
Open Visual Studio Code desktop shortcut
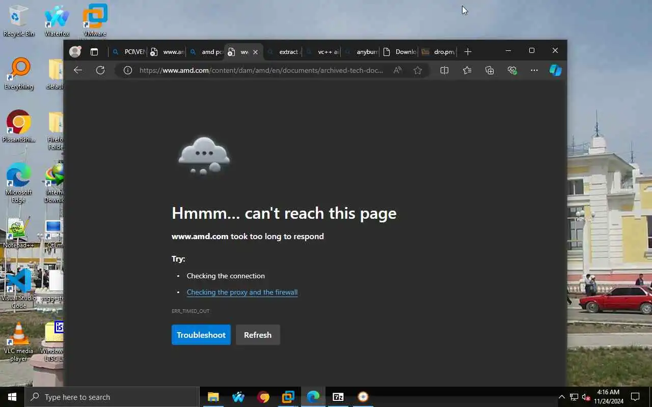pos(19,288)
